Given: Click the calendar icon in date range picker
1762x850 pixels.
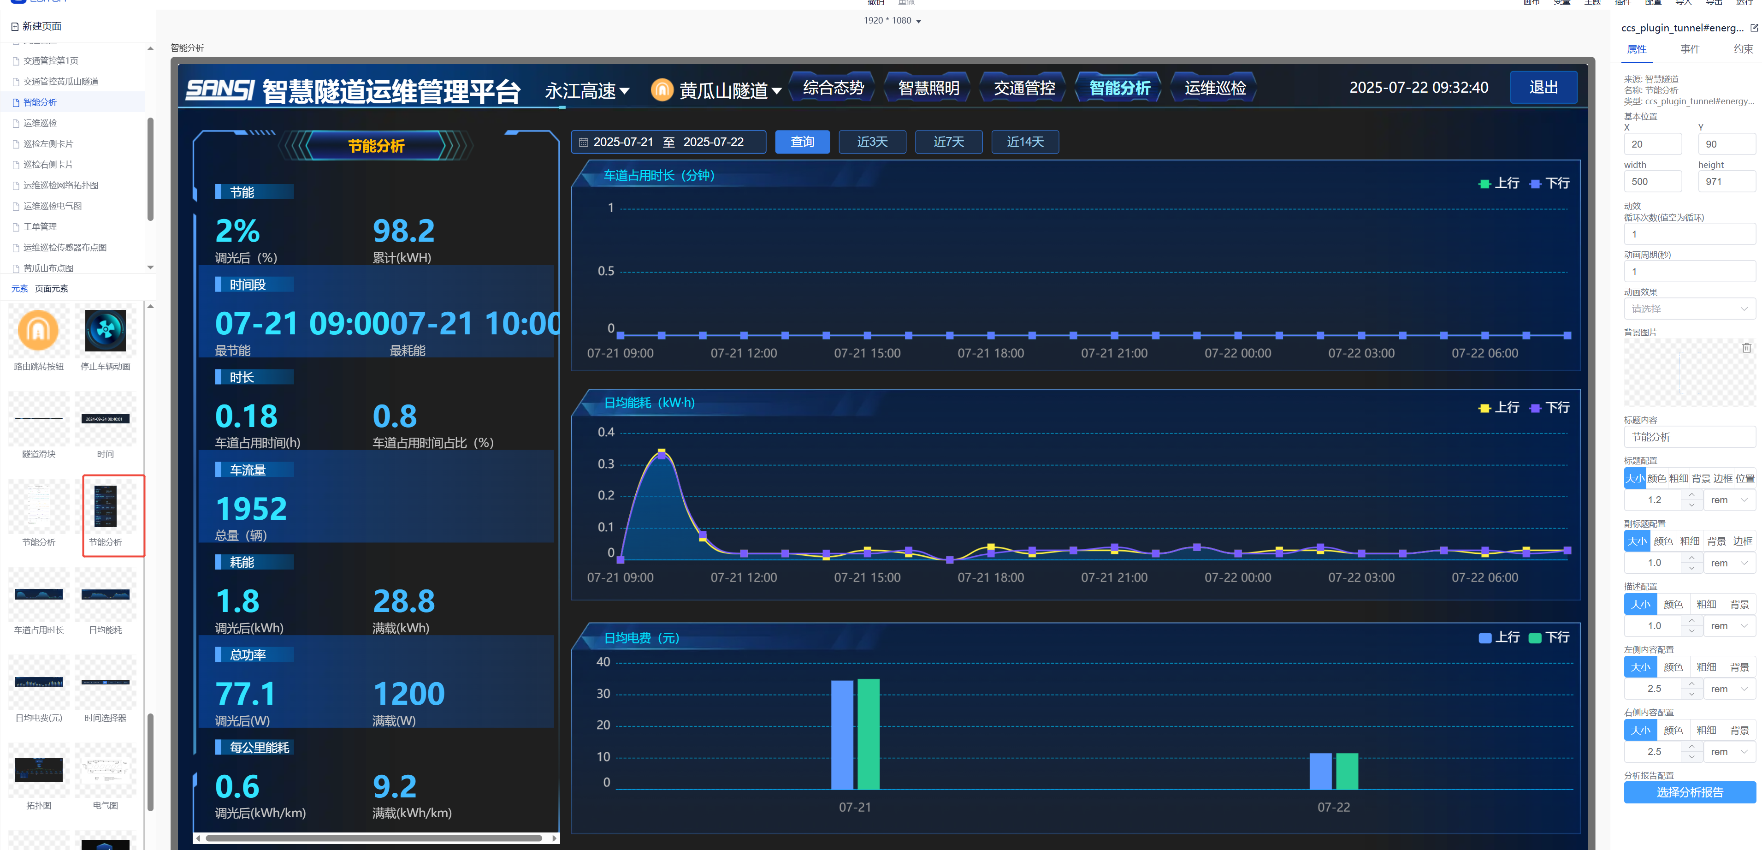Looking at the screenshot, I should [584, 143].
